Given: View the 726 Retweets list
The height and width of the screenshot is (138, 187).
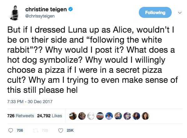Looking at the screenshot, I should tap(21, 116).
